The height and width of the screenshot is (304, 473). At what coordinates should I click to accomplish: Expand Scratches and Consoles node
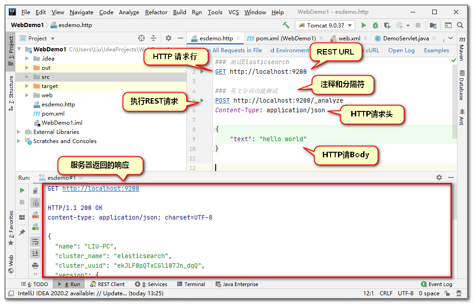tap(19, 141)
